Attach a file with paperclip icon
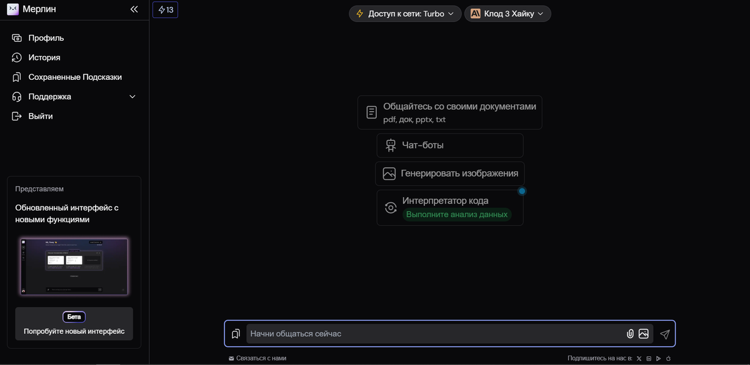The width and height of the screenshot is (750, 365). click(x=630, y=334)
